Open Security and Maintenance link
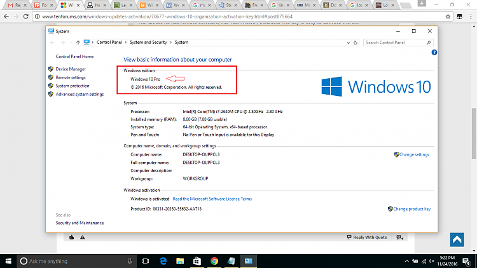Screen dimensions: 477x268 79,223
